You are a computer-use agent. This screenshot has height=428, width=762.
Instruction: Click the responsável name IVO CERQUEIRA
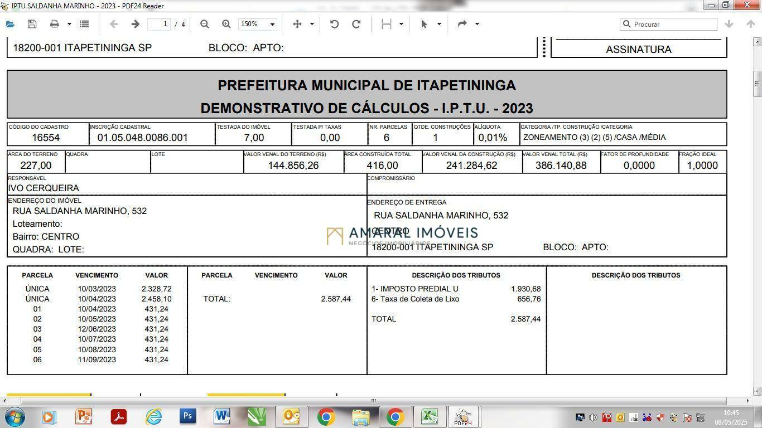[44, 188]
